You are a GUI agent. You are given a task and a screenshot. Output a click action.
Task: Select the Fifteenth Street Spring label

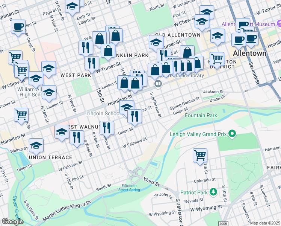click(129, 188)
